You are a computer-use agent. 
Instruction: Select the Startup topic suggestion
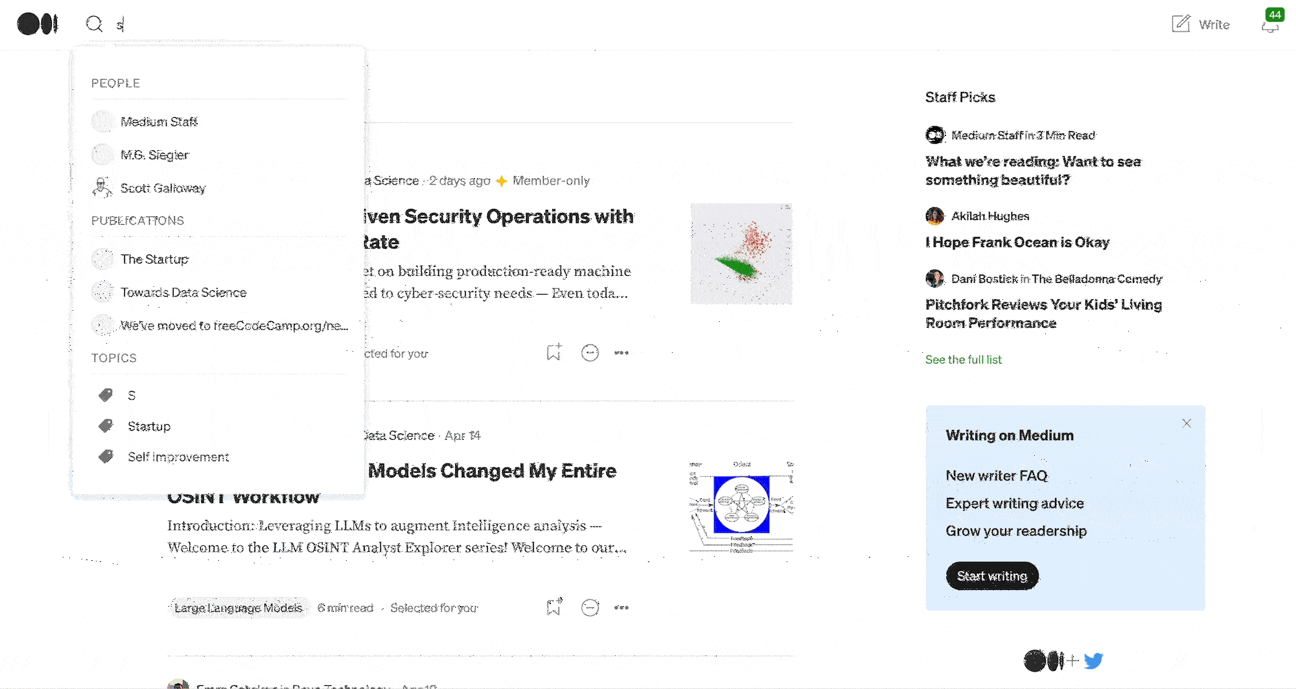click(150, 426)
